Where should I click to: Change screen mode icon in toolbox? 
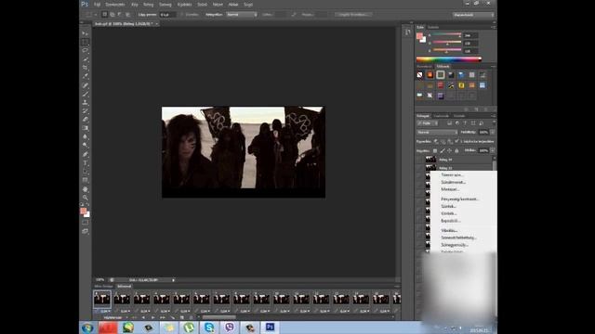coord(85,231)
